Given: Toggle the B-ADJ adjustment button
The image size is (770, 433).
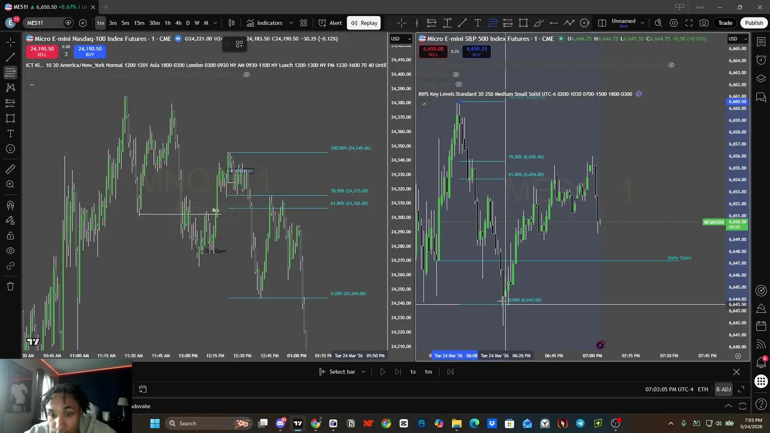Looking at the screenshot, I should (x=723, y=389).
